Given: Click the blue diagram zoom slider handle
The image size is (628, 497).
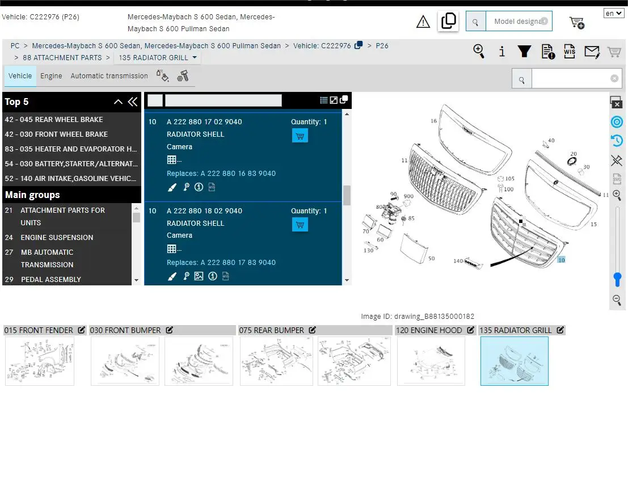Looking at the screenshot, I should point(617,279).
